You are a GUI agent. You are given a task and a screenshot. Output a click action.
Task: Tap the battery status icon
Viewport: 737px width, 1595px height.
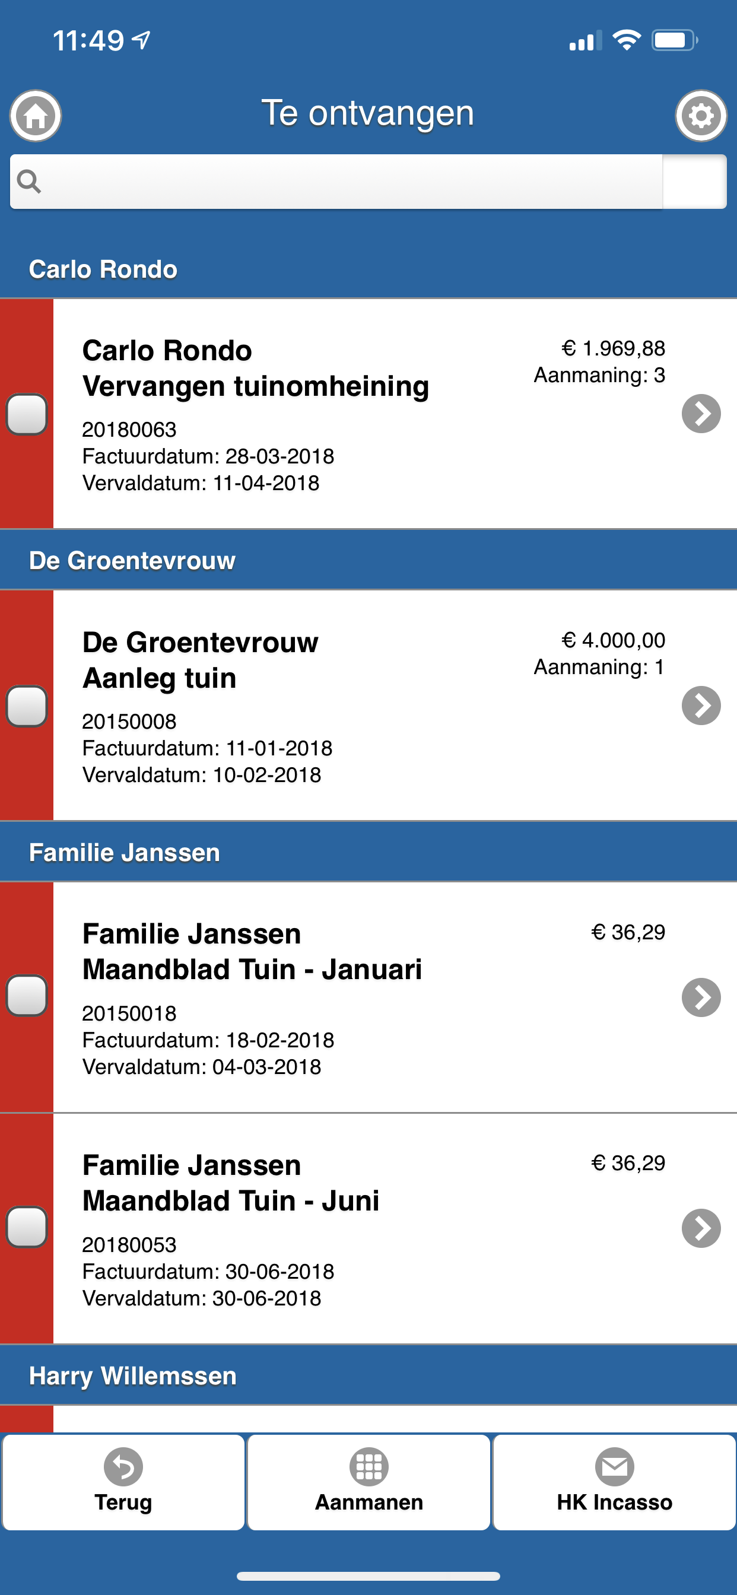[674, 41]
